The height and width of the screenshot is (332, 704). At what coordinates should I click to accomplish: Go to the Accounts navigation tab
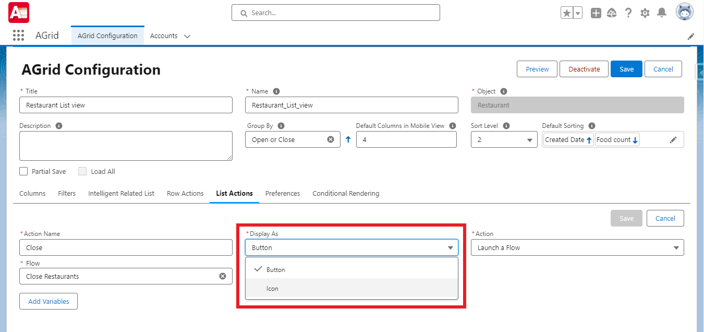click(164, 36)
